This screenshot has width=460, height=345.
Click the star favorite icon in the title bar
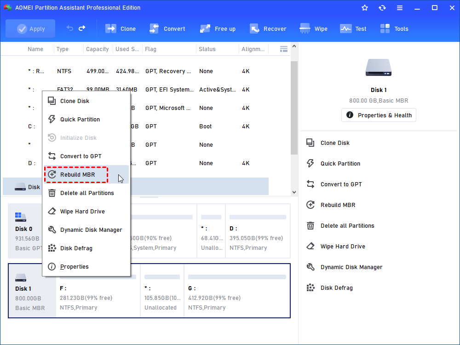(x=365, y=8)
